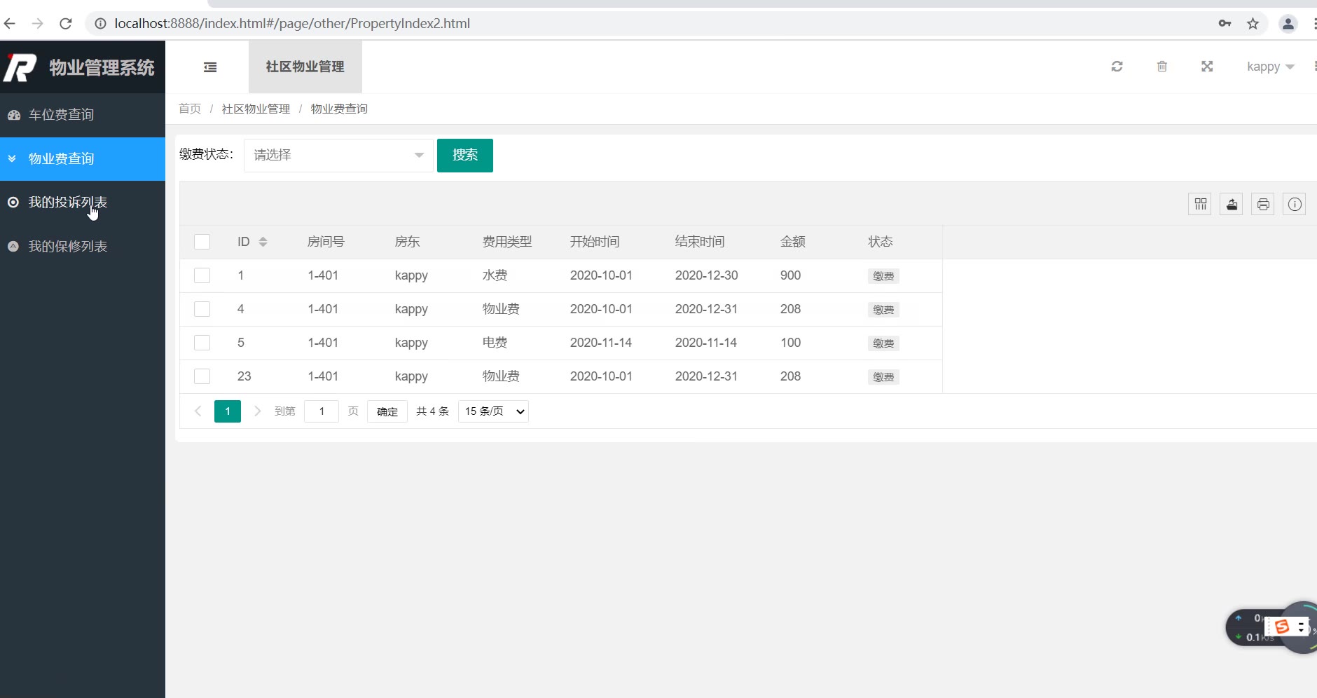Click the refresh icon in the top header
The image size is (1317, 698).
pyautogui.click(x=1117, y=67)
